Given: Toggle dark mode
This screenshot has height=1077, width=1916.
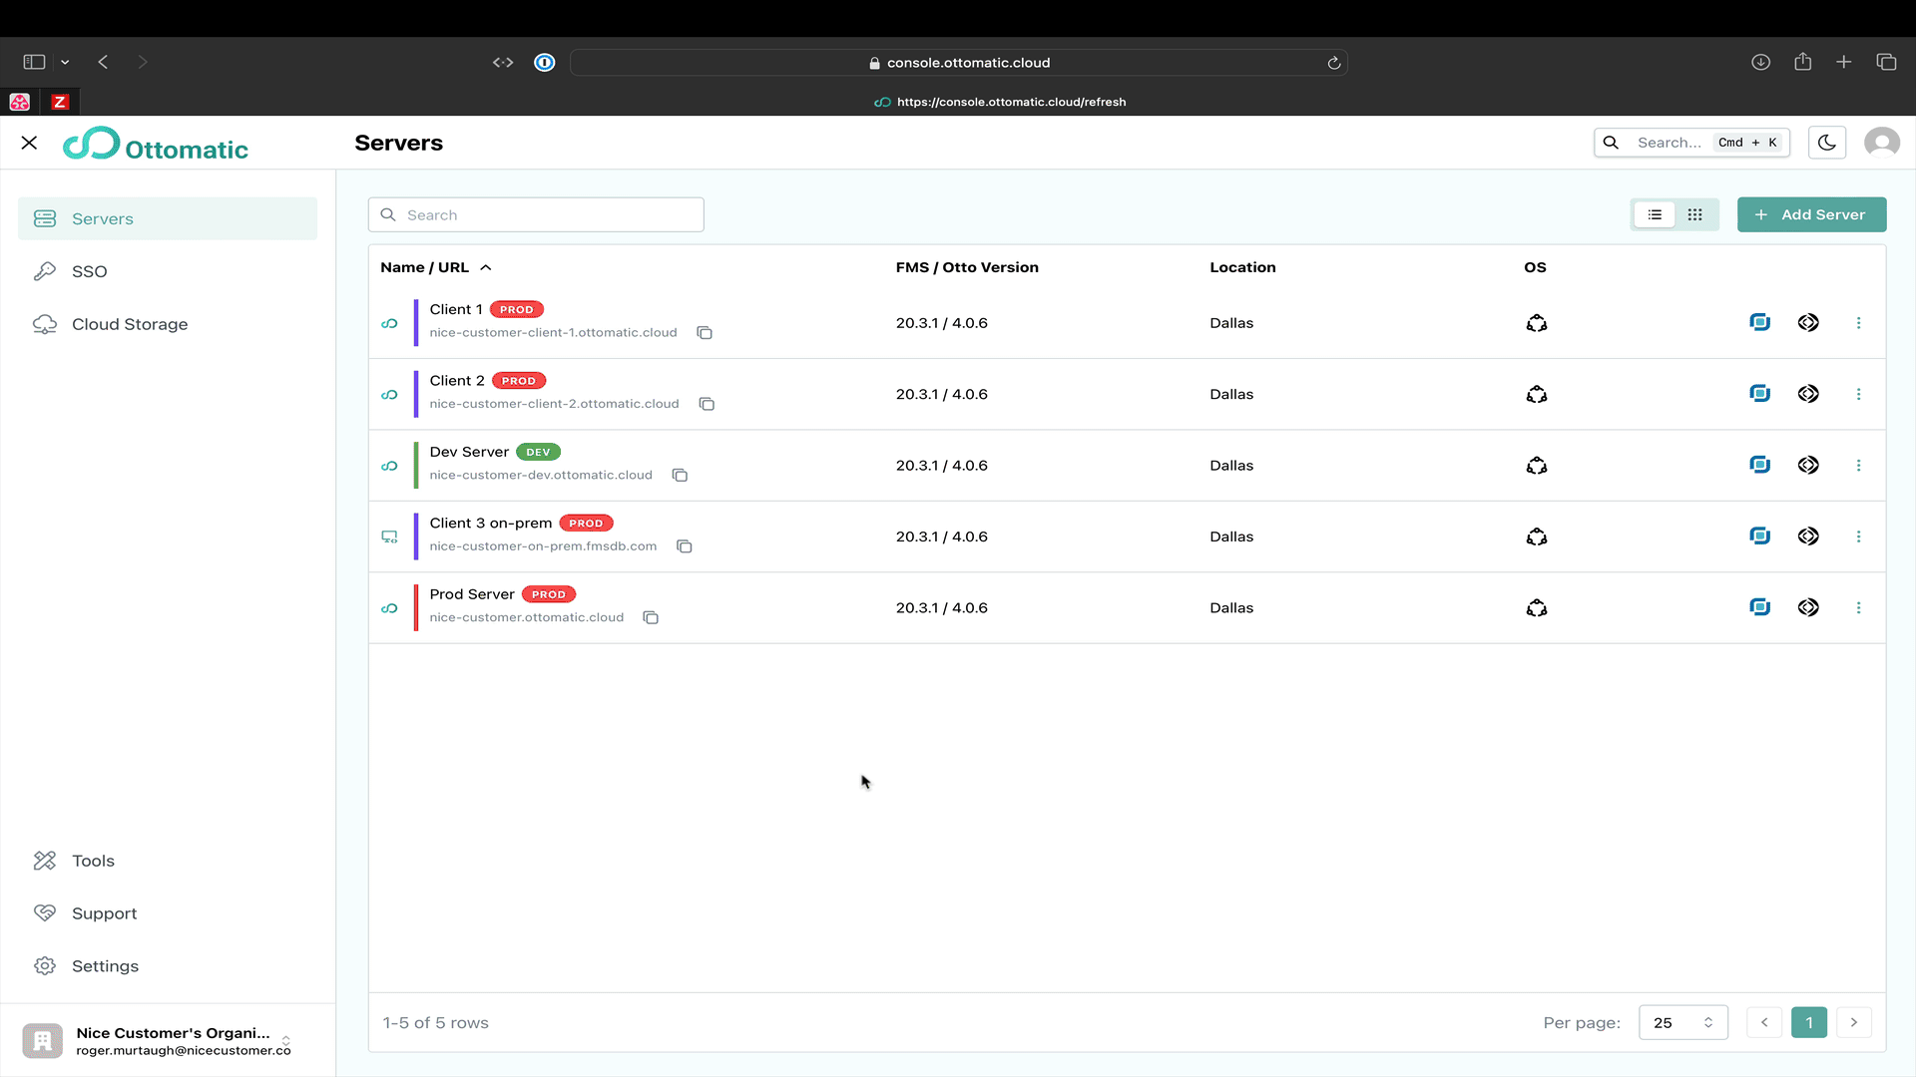Looking at the screenshot, I should [x=1826, y=143].
